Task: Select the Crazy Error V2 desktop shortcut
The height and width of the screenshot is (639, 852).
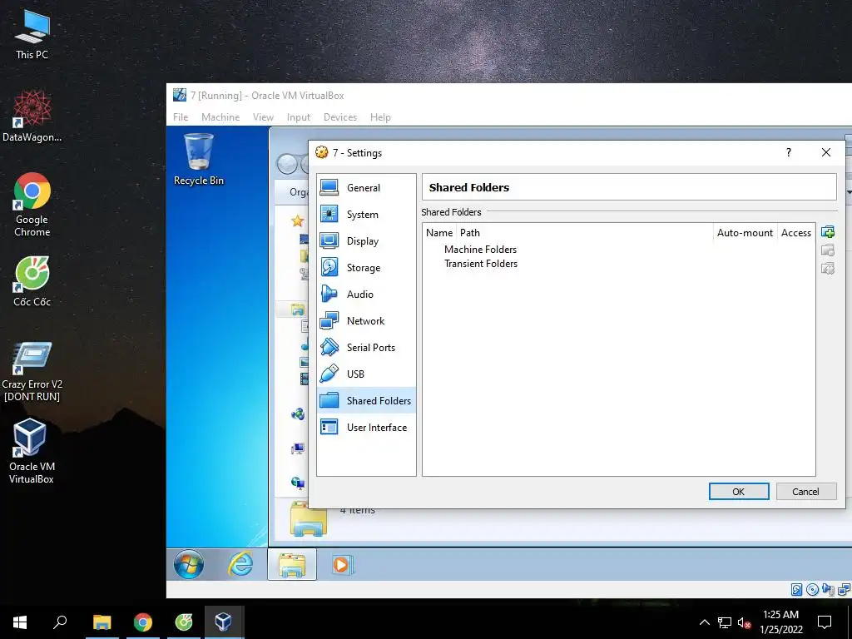Action: click(x=32, y=372)
